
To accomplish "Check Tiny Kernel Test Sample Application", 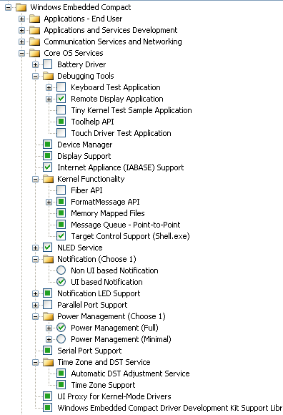I will (x=61, y=110).
